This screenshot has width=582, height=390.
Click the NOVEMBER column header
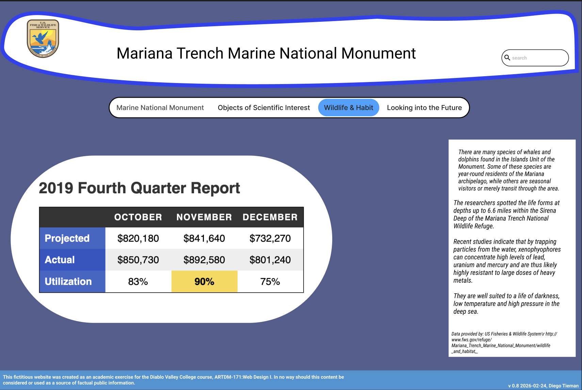pos(204,217)
